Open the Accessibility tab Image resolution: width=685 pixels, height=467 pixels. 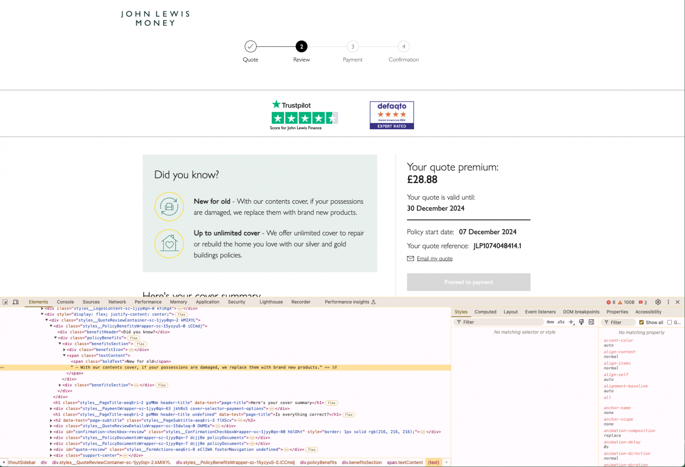pyautogui.click(x=648, y=312)
